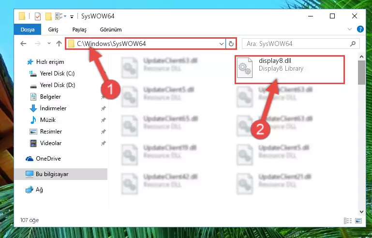Go forward with the right arrow
Screen dimensions: 372x238
pos(37,44)
